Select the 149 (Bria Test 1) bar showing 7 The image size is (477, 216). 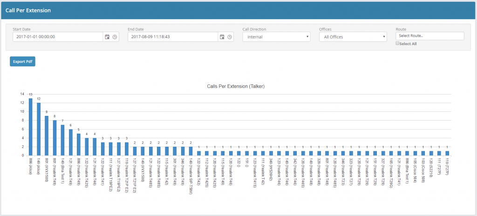[62, 140]
